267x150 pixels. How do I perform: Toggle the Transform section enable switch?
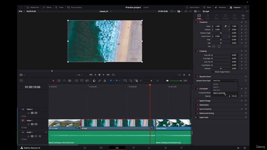(197, 22)
